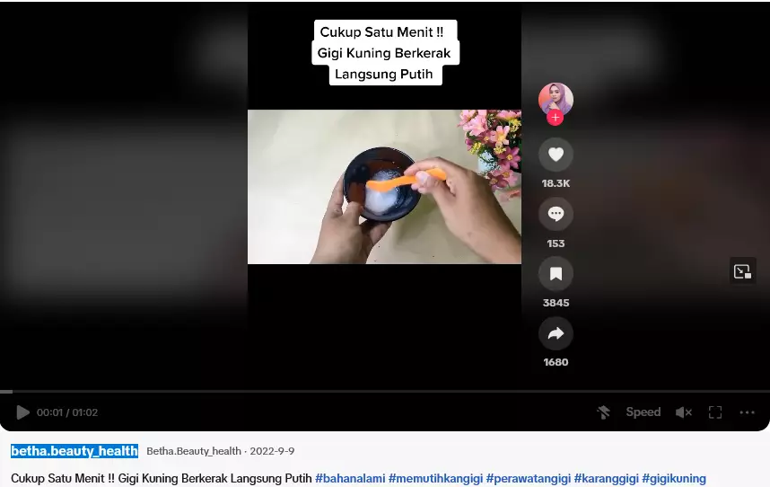Toggle the auto-scroll icon beside Speed

[604, 412]
